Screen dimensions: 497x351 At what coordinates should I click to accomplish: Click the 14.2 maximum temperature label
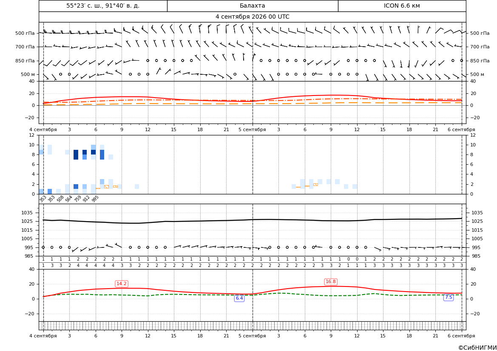(122, 284)
